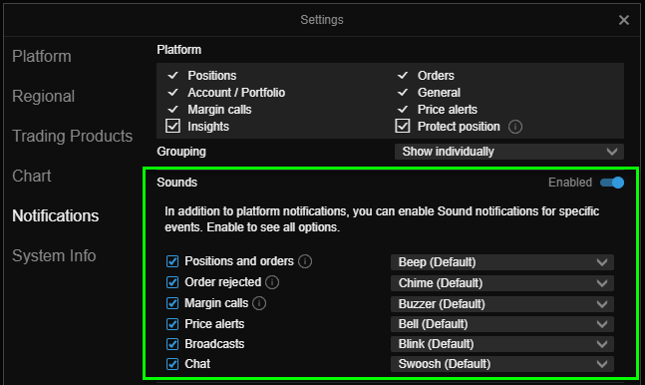
Task: Open the Bell (Default) sound dropdown
Action: click(502, 324)
